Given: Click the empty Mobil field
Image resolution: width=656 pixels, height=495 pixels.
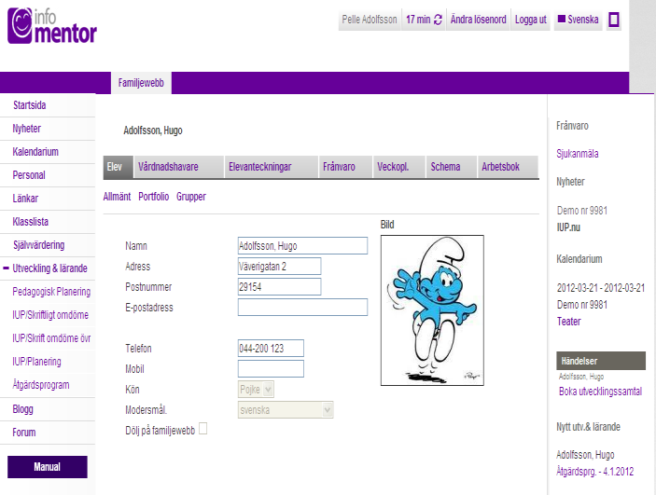Looking at the screenshot, I should pos(271,369).
